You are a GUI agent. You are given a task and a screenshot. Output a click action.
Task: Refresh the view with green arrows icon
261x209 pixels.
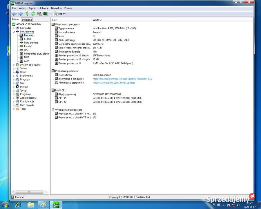[33, 14]
